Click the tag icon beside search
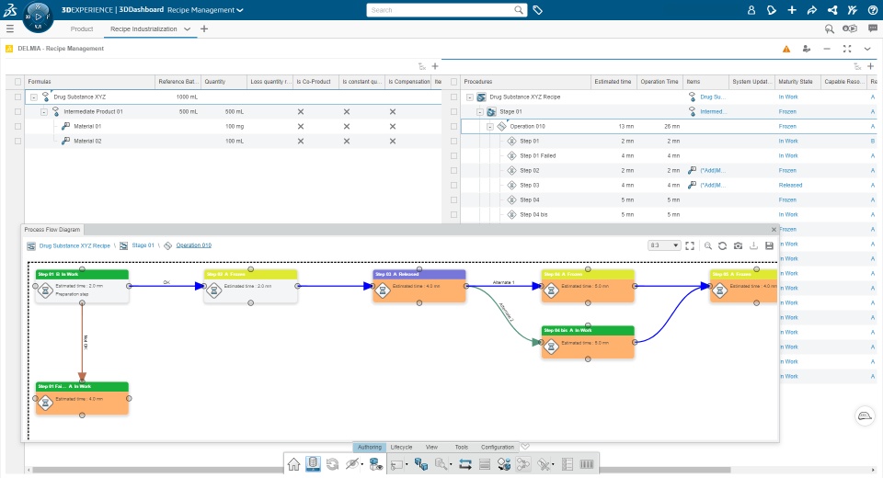 tap(538, 10)
